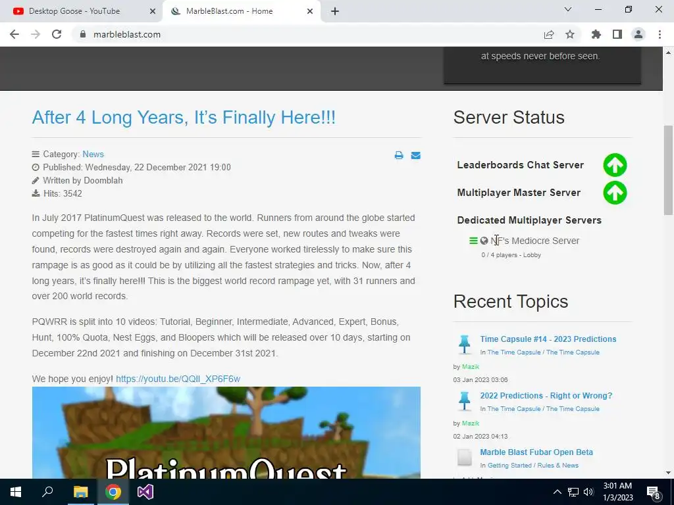
Task: Click the topic icon beside Marble Blast Fubar
Action: click(464, 458)
